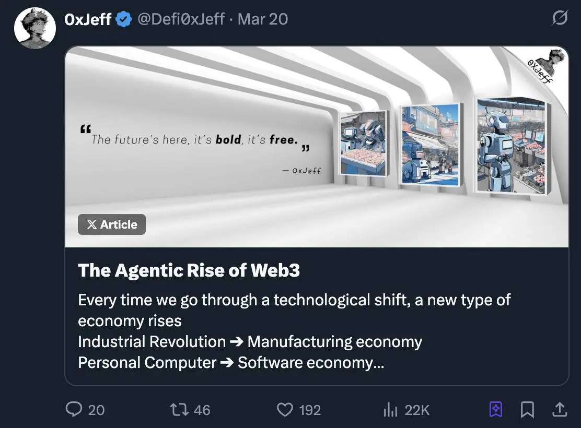Open the share upload arrow icon
581x428 pixels.
point(560,410)
